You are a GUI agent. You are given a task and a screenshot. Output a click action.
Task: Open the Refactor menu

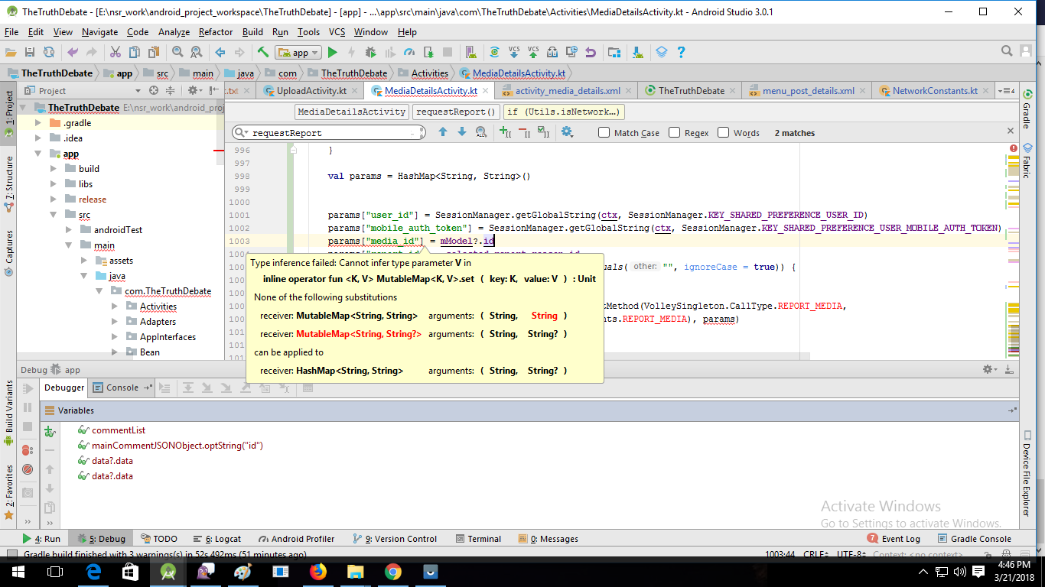[216, 32]
